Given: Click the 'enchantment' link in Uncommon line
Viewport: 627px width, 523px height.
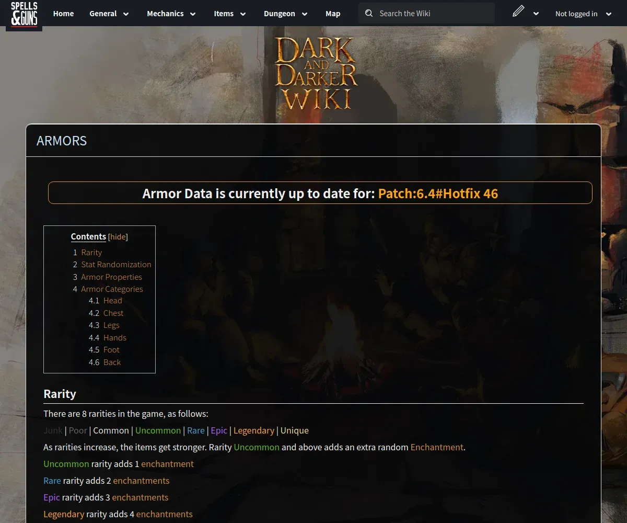Looking at the screenshot, I should (x=167, y=464).
